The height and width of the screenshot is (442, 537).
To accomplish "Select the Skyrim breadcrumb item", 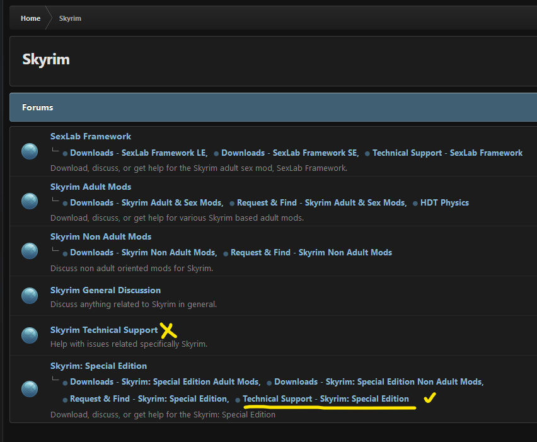I will (70, 18).
